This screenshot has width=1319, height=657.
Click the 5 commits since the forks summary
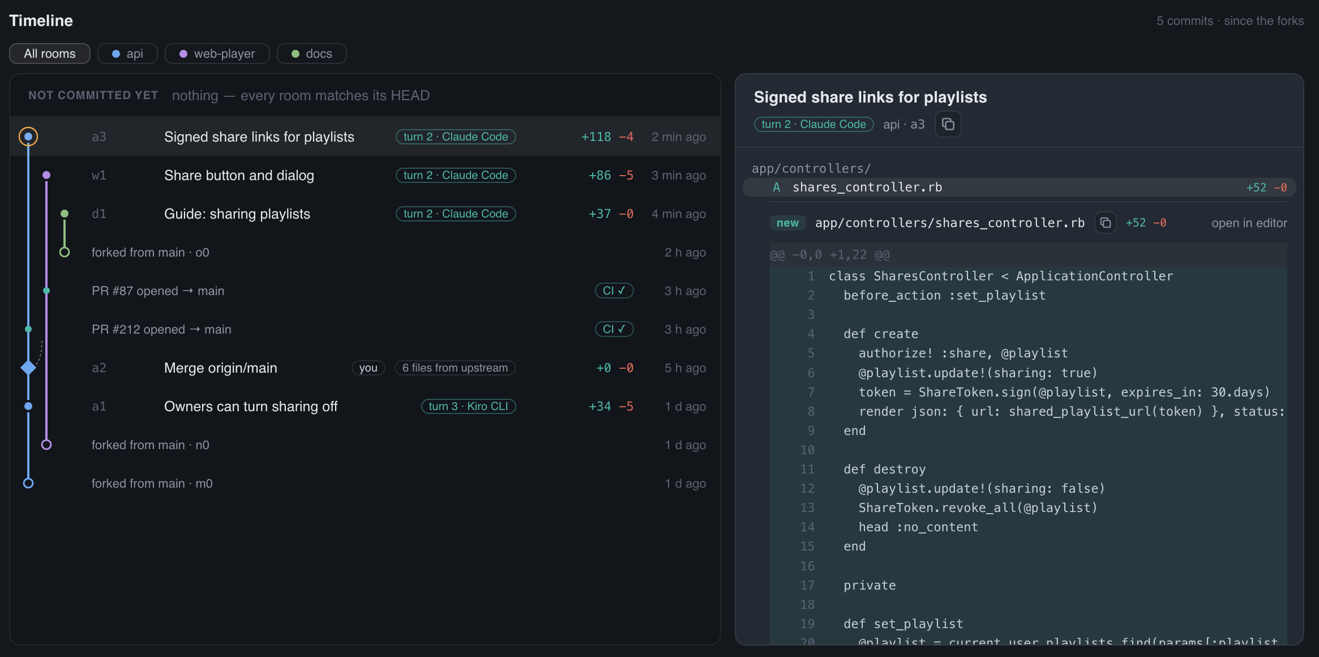pos(1230,21)
